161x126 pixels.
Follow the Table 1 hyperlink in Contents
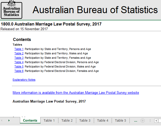point(19,49)
